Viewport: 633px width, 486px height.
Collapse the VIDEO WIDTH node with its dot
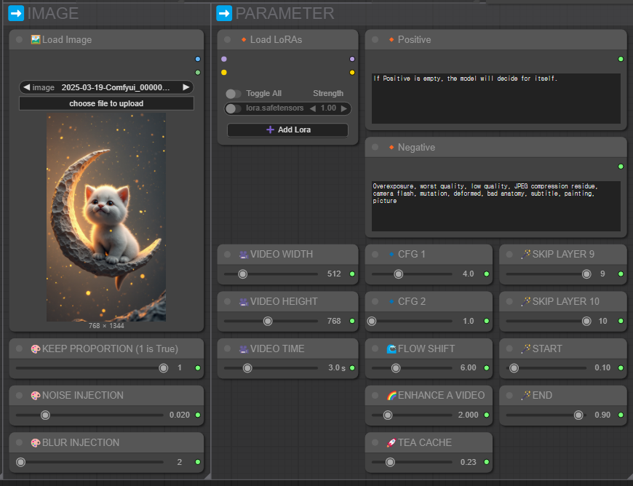click(227, 255)
